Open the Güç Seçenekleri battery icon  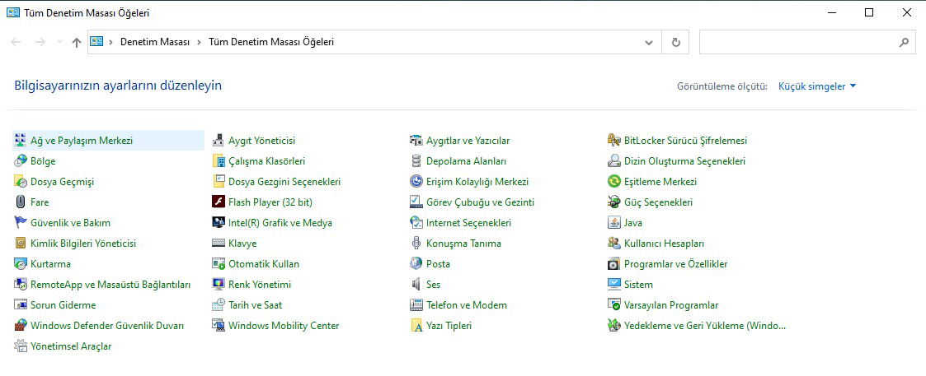614,202
